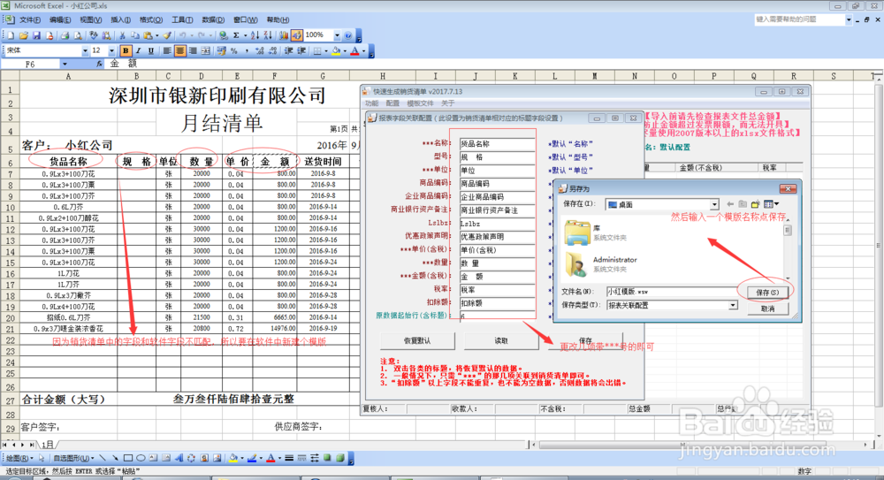This screenshot has width=884, height=480.
Task: Cut selection with the scissors icon
Action: click(x=122, y=35)
